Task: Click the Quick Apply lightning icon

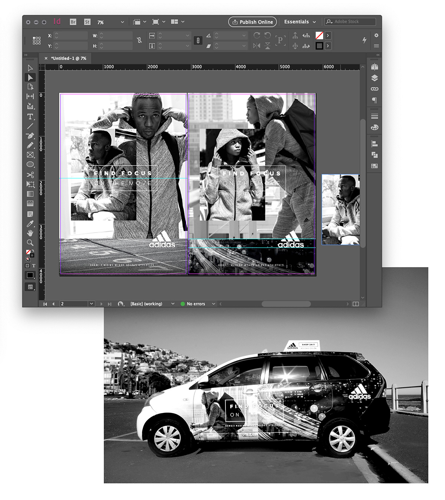Action: [x=365, y=40]
